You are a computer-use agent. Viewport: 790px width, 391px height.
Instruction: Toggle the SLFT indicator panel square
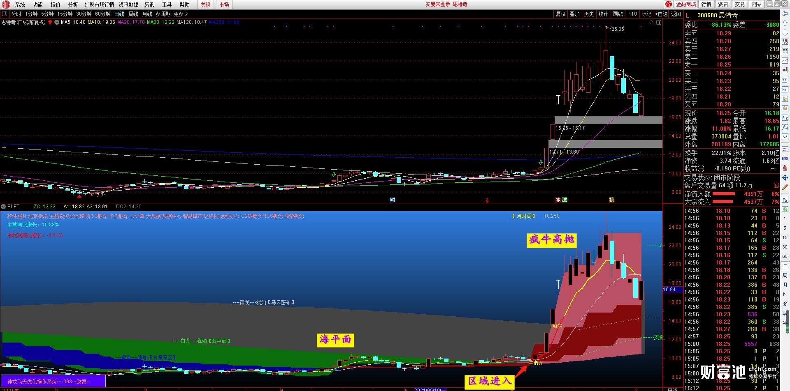click(x=3, y=206)
